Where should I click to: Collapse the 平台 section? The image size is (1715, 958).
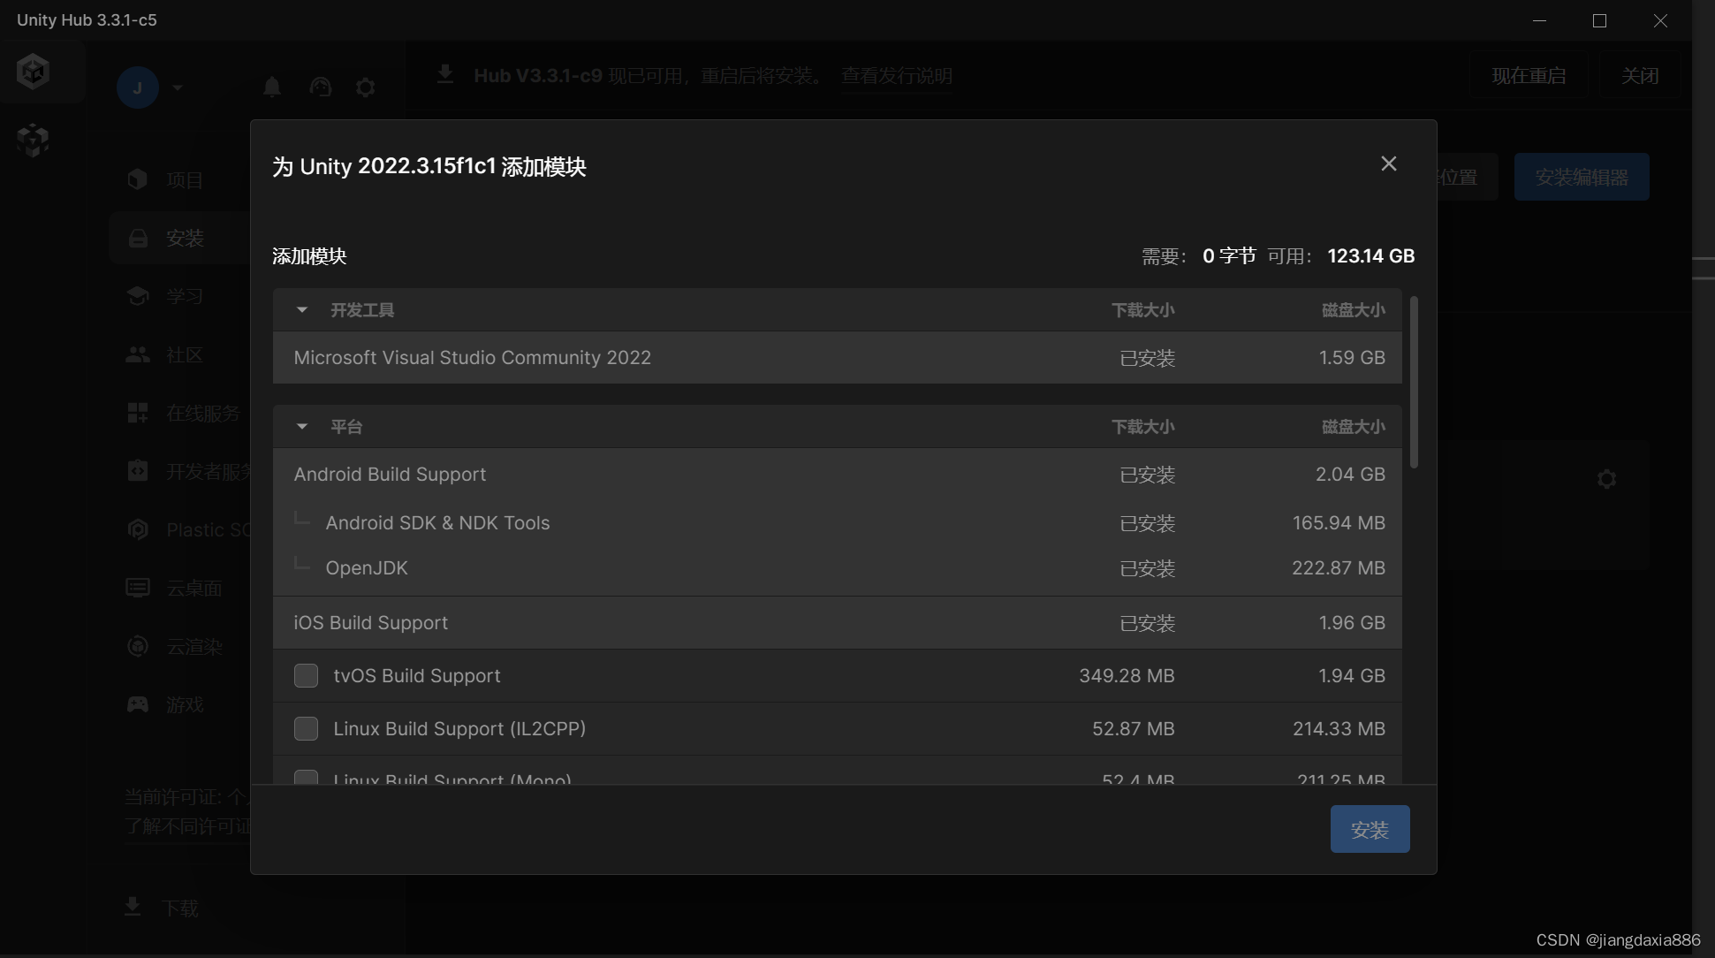(x=302, y=427)
